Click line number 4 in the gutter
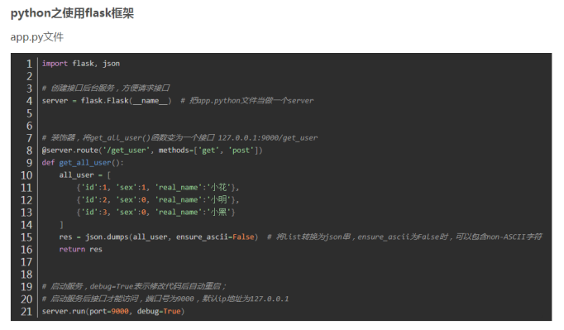The width and height of the screenshot is (564, 330). tap(29, 101)
